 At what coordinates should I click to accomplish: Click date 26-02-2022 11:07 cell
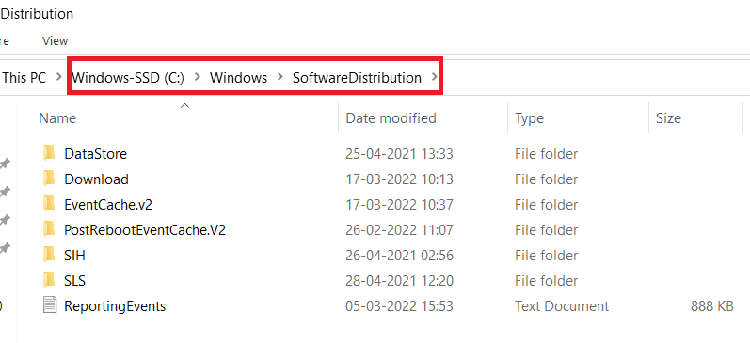pos(399,230)
